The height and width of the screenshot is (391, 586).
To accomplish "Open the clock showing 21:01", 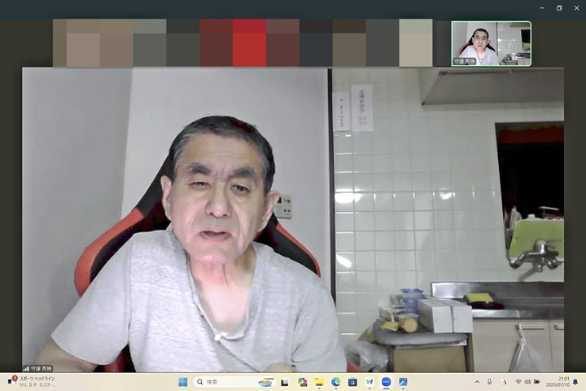I will [563, 381].
